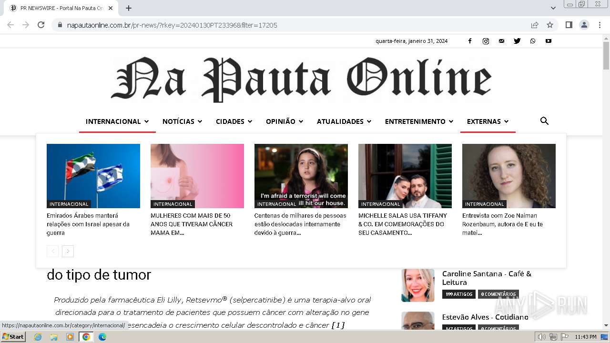Read 'Entrevista com Zoe Naiman' headline
This screenshot has width=610, height=343.
pyautogui.click(x=502, y=224)
